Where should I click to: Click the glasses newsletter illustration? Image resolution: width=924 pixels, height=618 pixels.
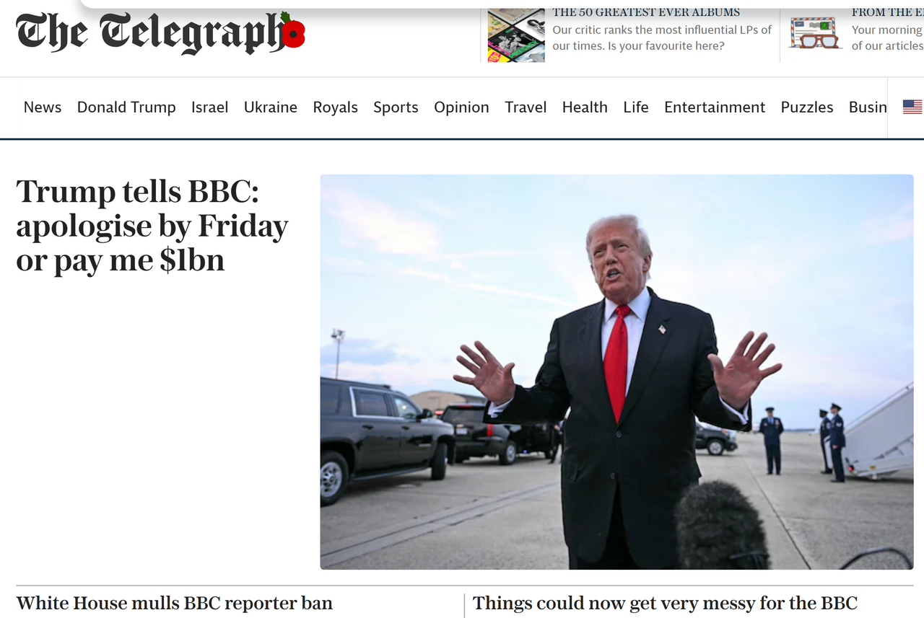pos(816,34)
